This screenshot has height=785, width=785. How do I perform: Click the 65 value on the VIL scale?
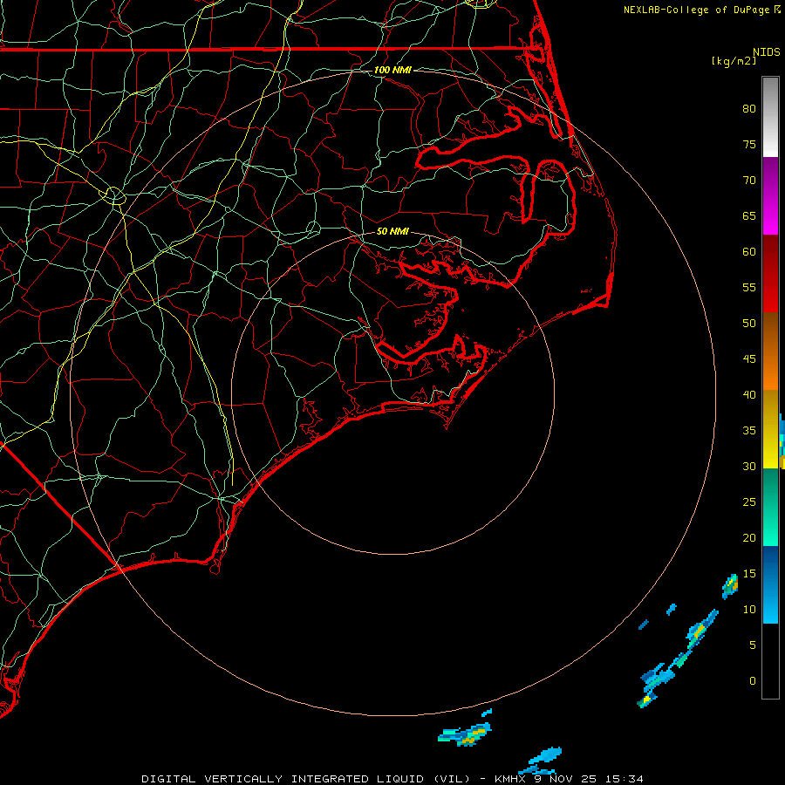click(x=749, y=216)
